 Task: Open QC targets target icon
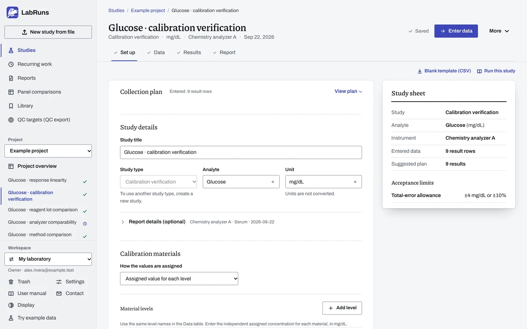11,120
